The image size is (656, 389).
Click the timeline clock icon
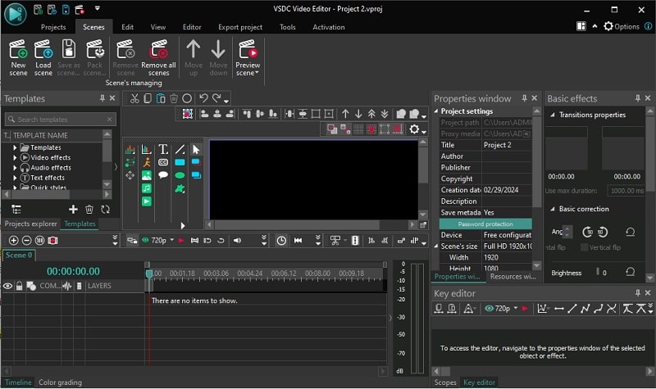click(x=281, y=240)
